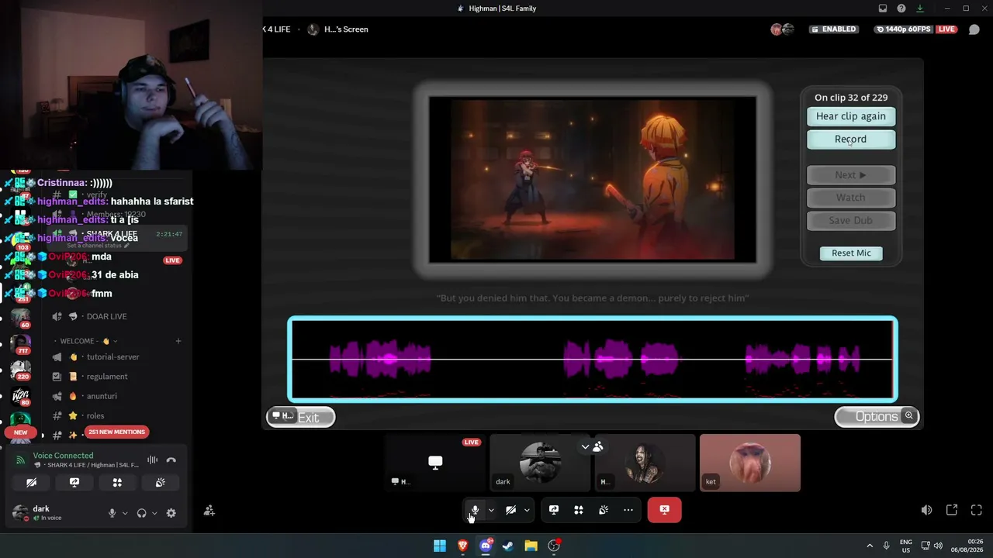Screen dimensions: 993x558
Task: Open Steam from the taskbar
Action: [x=508, y=546]
